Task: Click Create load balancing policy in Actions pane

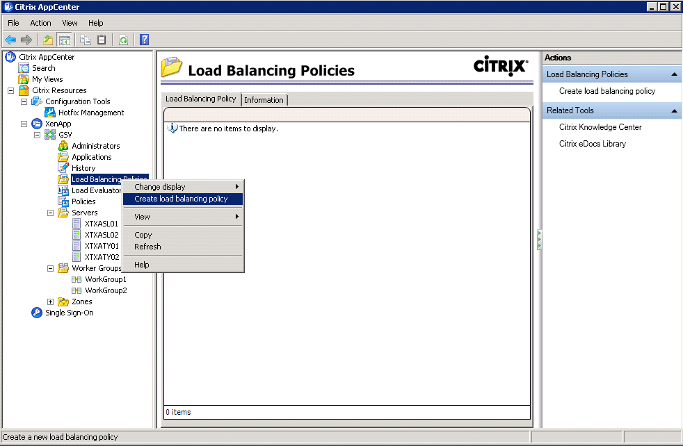Action: coord(607,91)
